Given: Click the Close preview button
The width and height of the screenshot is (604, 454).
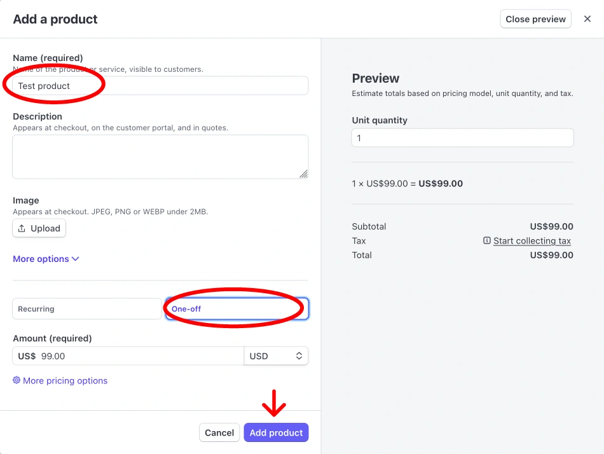Looking at the screenshot, I should click(535, 19).
